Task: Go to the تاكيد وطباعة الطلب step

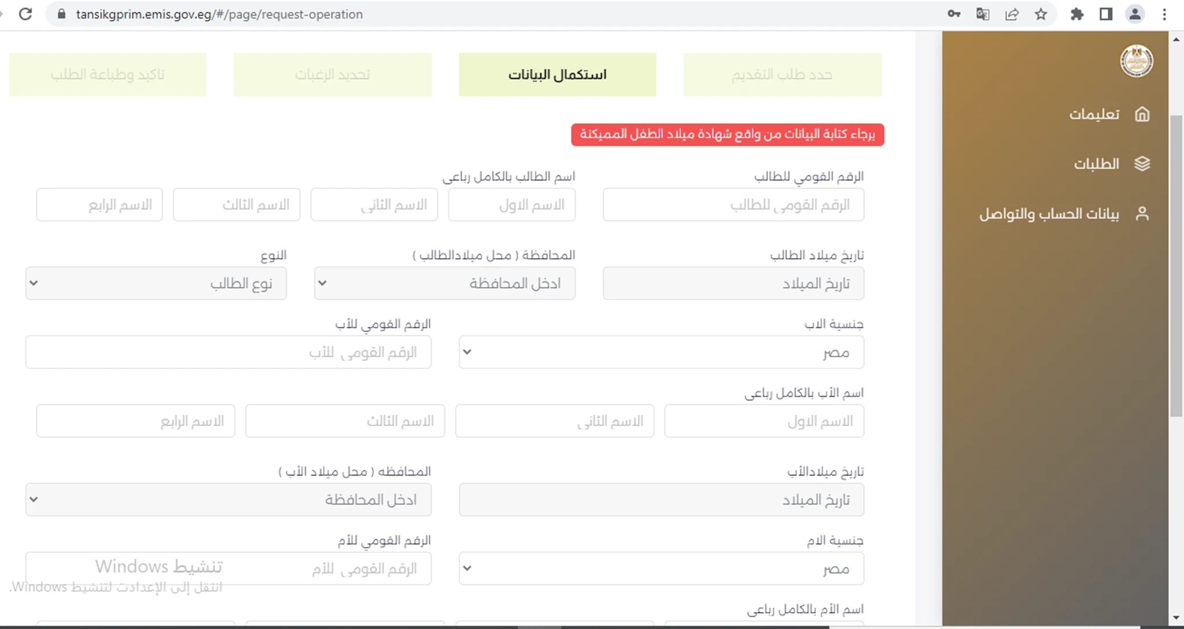Action: 108,75
